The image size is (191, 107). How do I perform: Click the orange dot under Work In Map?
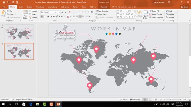110,34
